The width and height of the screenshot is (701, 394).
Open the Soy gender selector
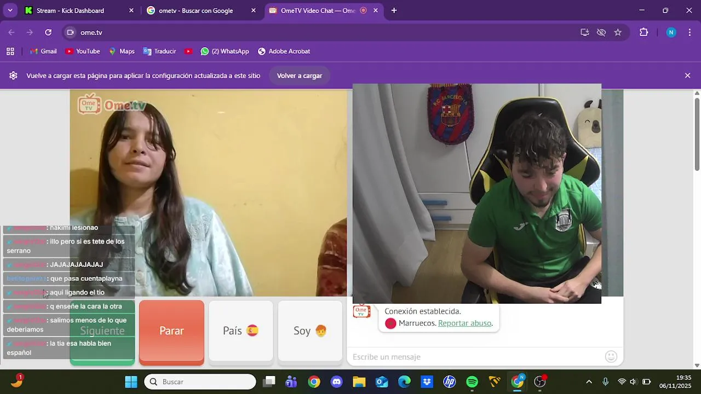(310, 331)
